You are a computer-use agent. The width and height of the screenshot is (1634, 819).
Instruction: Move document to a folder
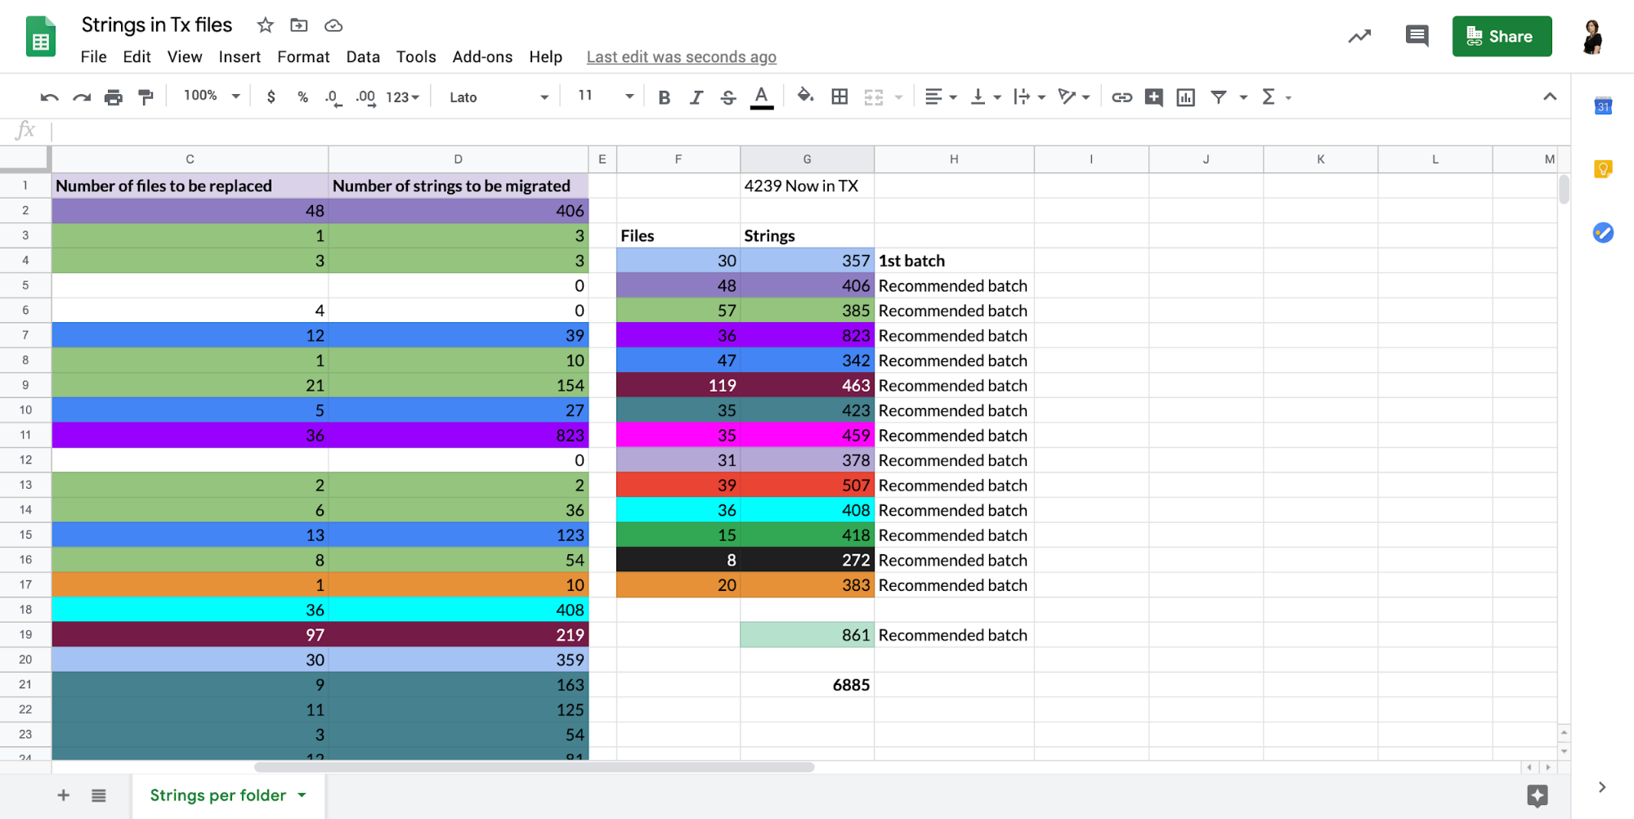pyautogui.click(x=299, y=25)
